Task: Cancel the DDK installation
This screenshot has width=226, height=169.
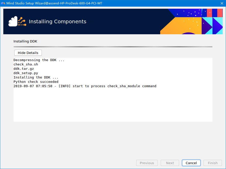Action: point(191,163)
